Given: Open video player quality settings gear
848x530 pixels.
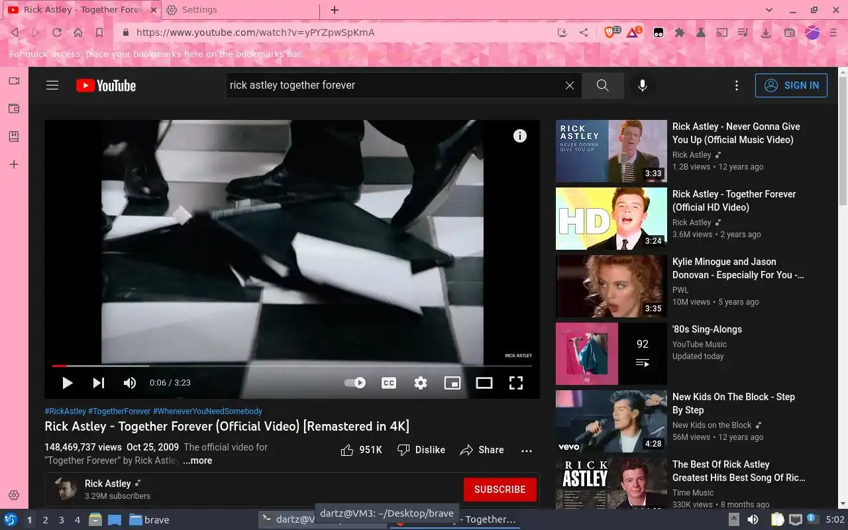Looking at the screenshot, I should [421, 383].
